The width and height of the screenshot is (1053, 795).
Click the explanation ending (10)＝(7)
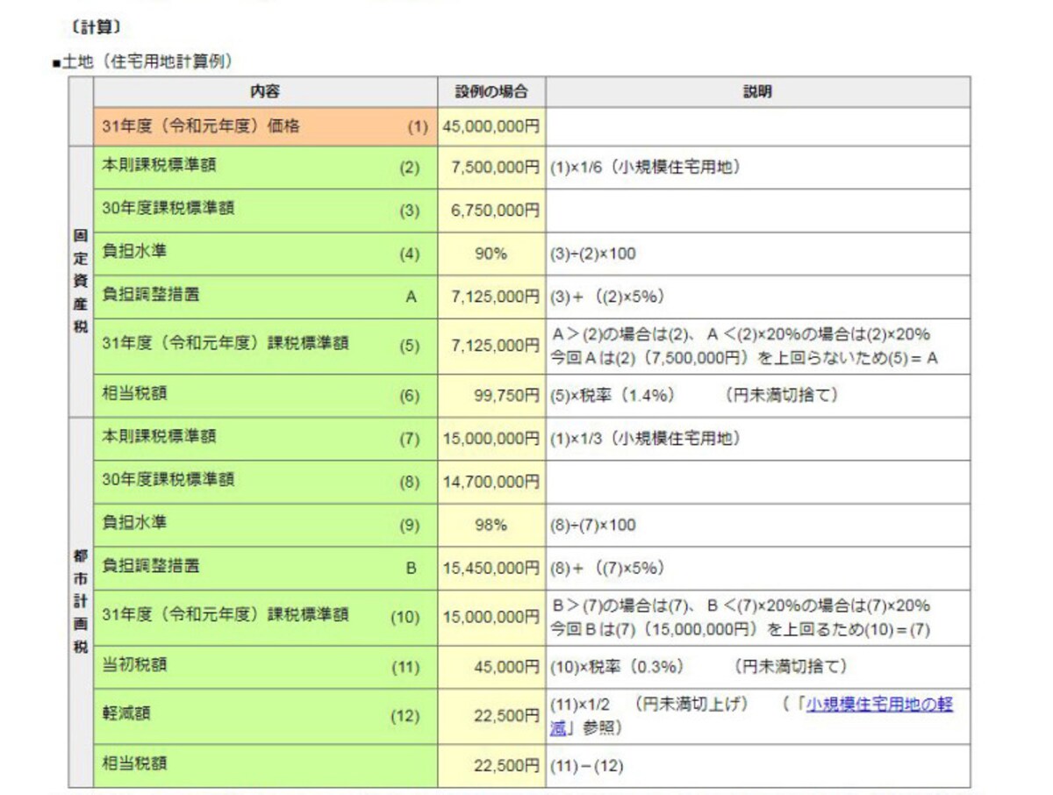[741, 618]
